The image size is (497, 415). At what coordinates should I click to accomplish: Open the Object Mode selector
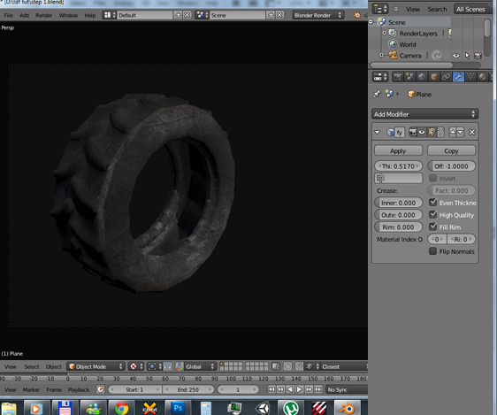(96, 366)
